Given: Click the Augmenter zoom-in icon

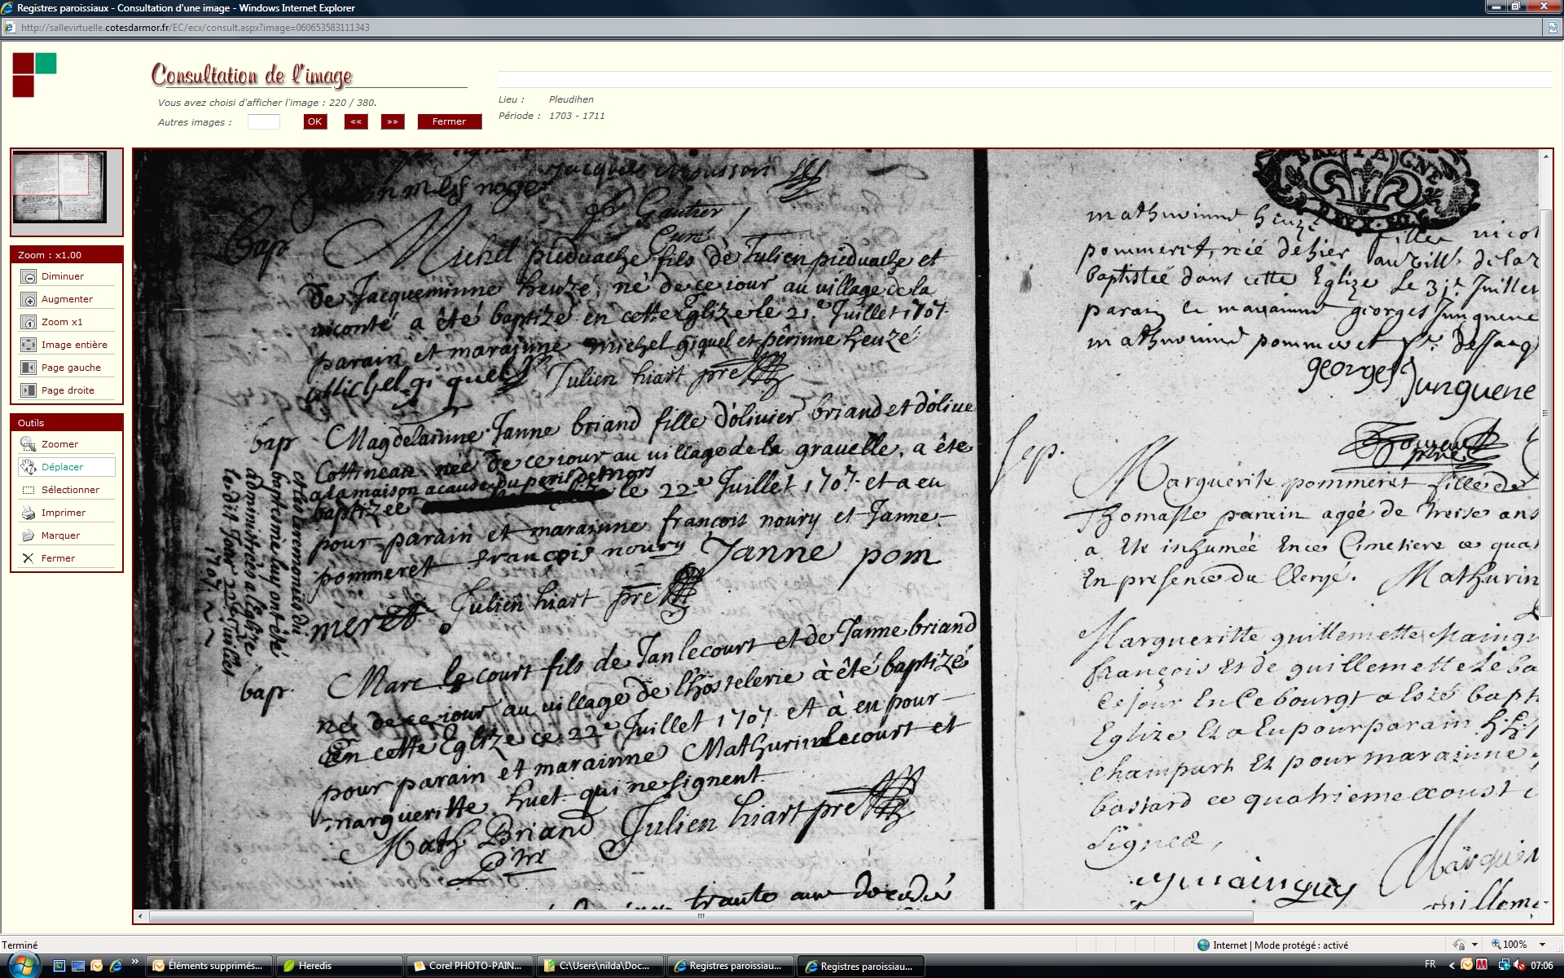Looking at the screenshot, I should pyautogui.click(x=29, y=300).
